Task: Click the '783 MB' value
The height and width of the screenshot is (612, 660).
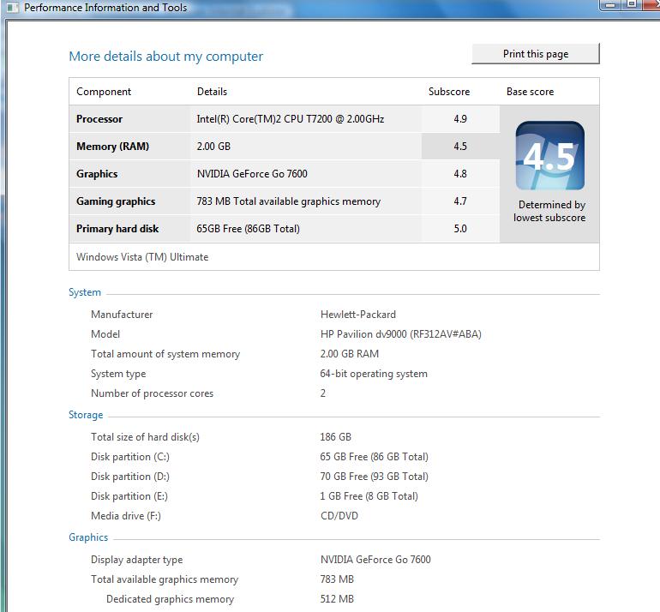Action: (337, 579)
